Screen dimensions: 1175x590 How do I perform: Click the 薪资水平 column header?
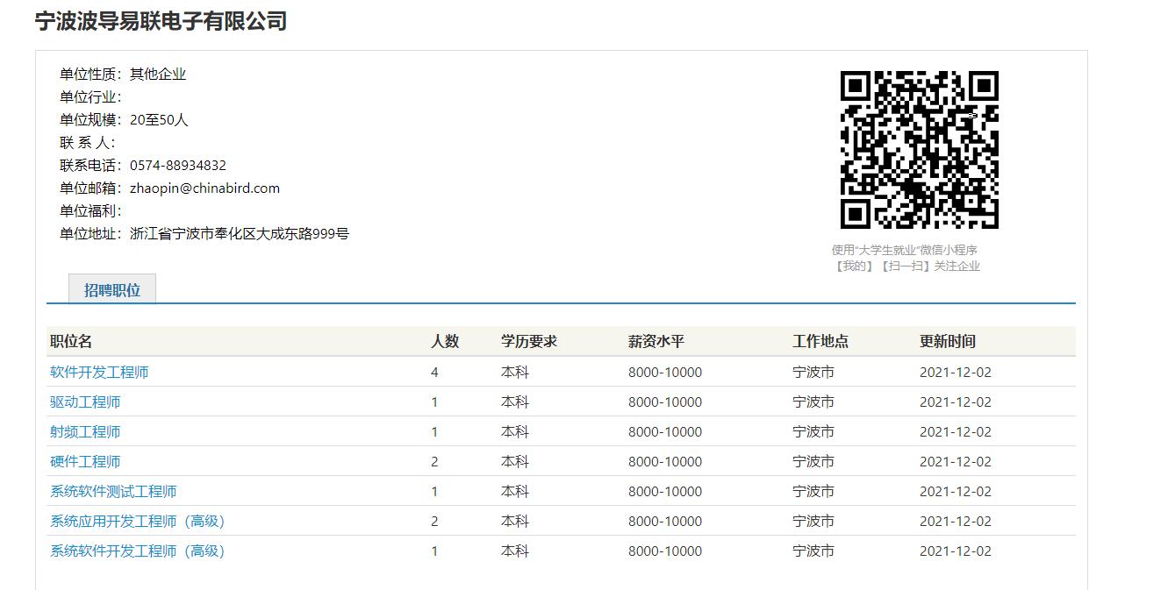point(656,341)
